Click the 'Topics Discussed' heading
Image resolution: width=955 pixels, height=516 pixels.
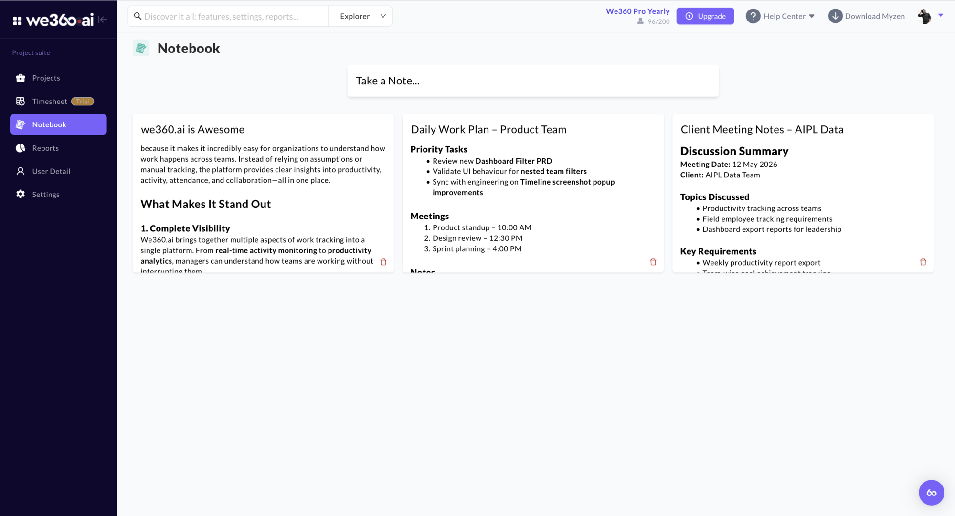click(x=715, y=197)
